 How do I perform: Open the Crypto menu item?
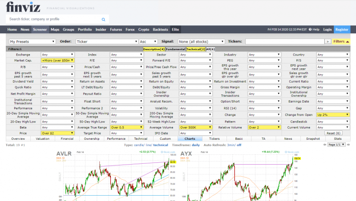click(x=144, y=29)
